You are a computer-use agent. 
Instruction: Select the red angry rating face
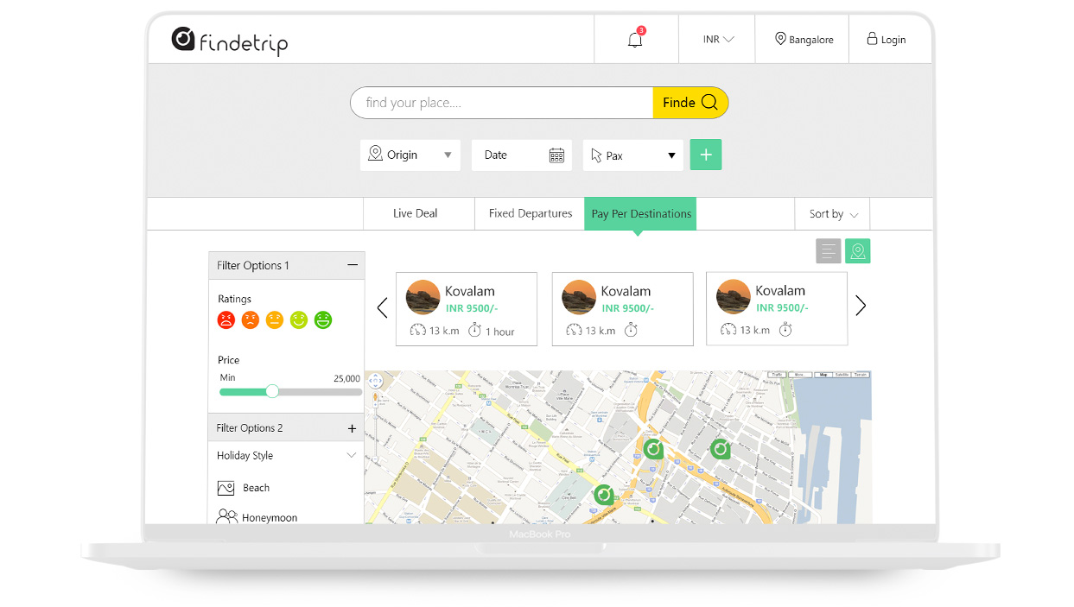point(226,320)
